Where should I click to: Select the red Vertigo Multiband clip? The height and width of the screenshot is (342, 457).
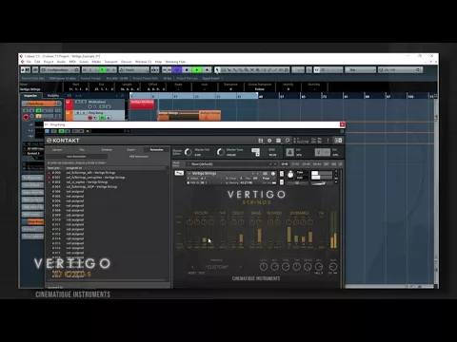[x=142, y=104]
